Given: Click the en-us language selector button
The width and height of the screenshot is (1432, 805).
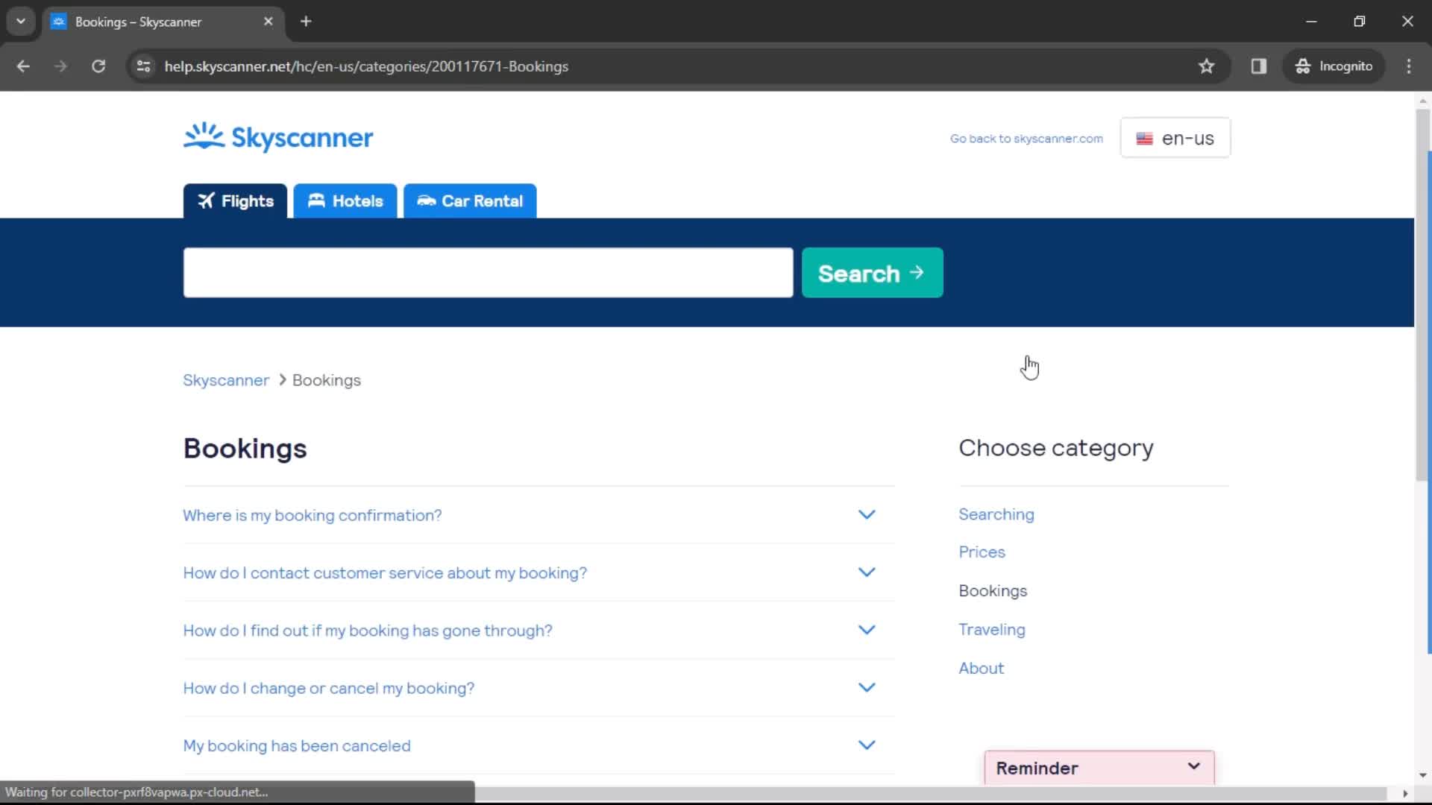Looking at the screenshot, I should [x=1175, y=138].
